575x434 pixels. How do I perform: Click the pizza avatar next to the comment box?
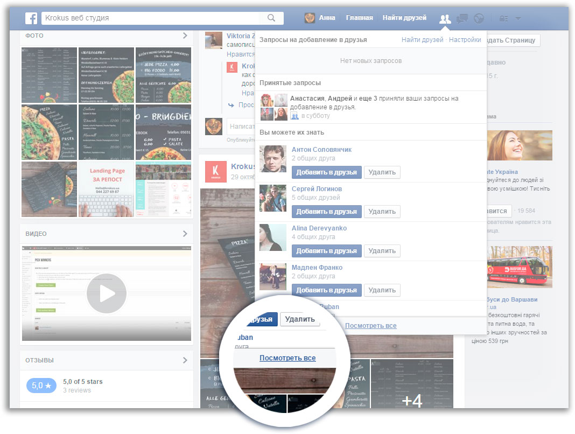point(214,127)
